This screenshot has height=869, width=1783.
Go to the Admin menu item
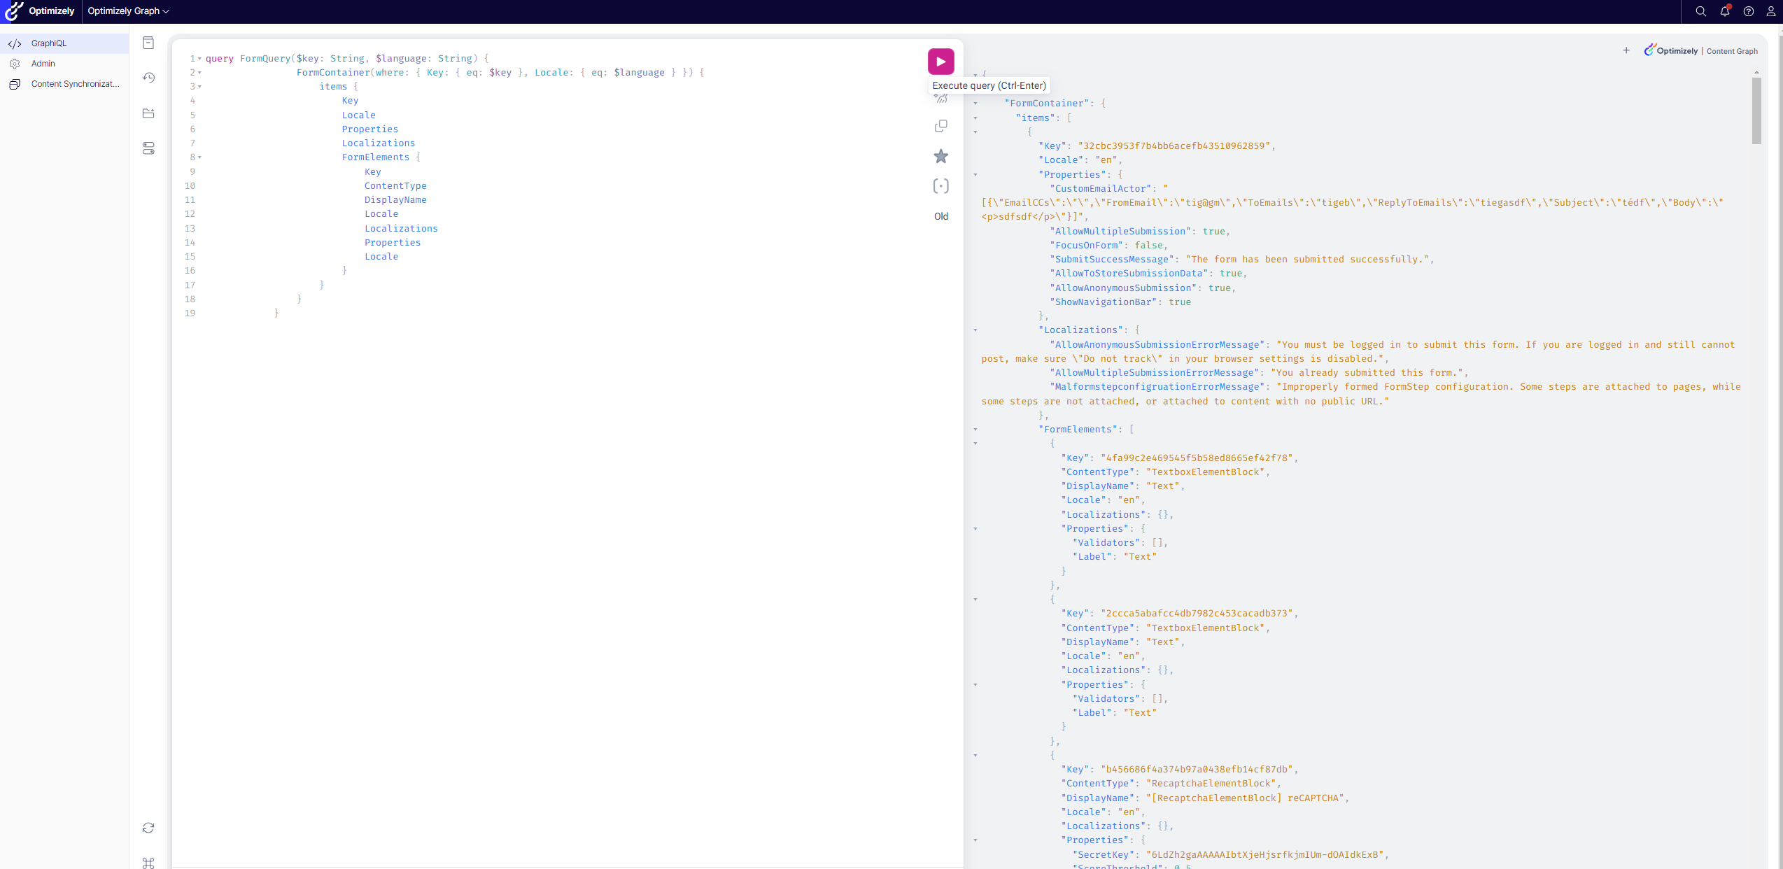click(43, 64)
